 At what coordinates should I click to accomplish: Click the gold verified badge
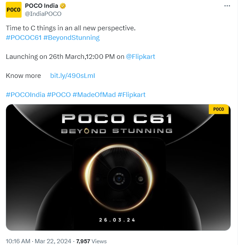(63, 6)
